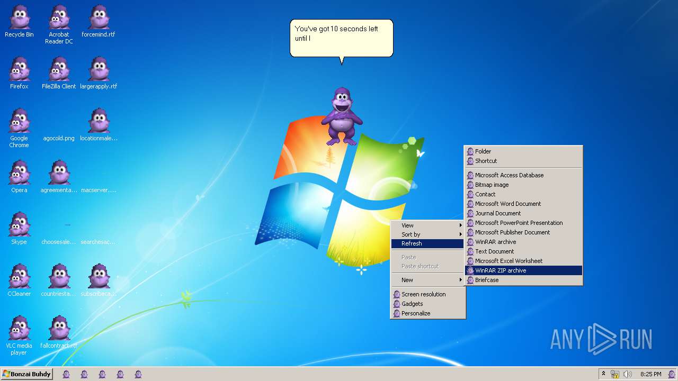
Task: Expand the View submenu
Action: point(428,225)
